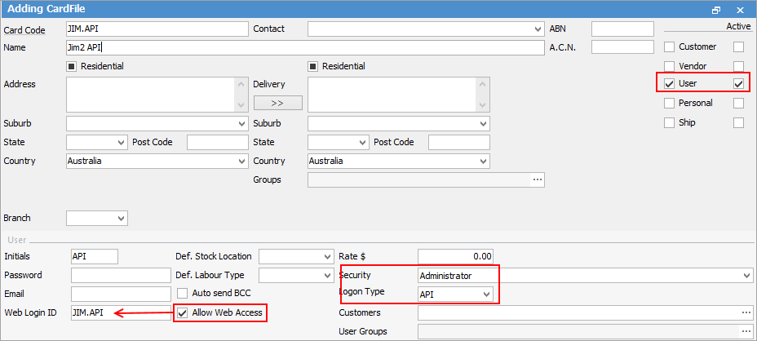
Task: Tick the Customer checkbox
Action: click(670, 47)
